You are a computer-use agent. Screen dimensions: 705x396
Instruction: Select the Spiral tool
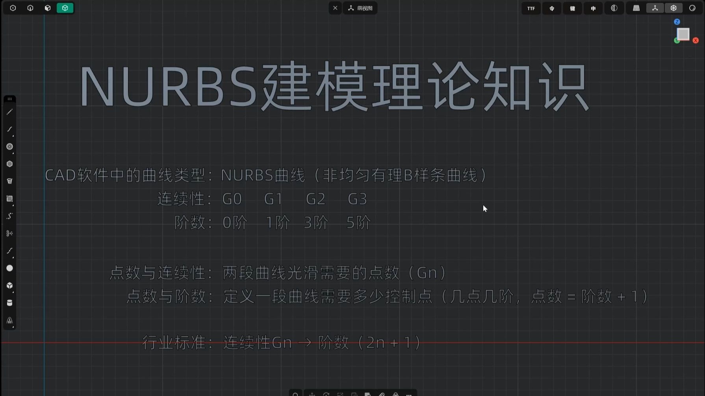tap(9, 181)
